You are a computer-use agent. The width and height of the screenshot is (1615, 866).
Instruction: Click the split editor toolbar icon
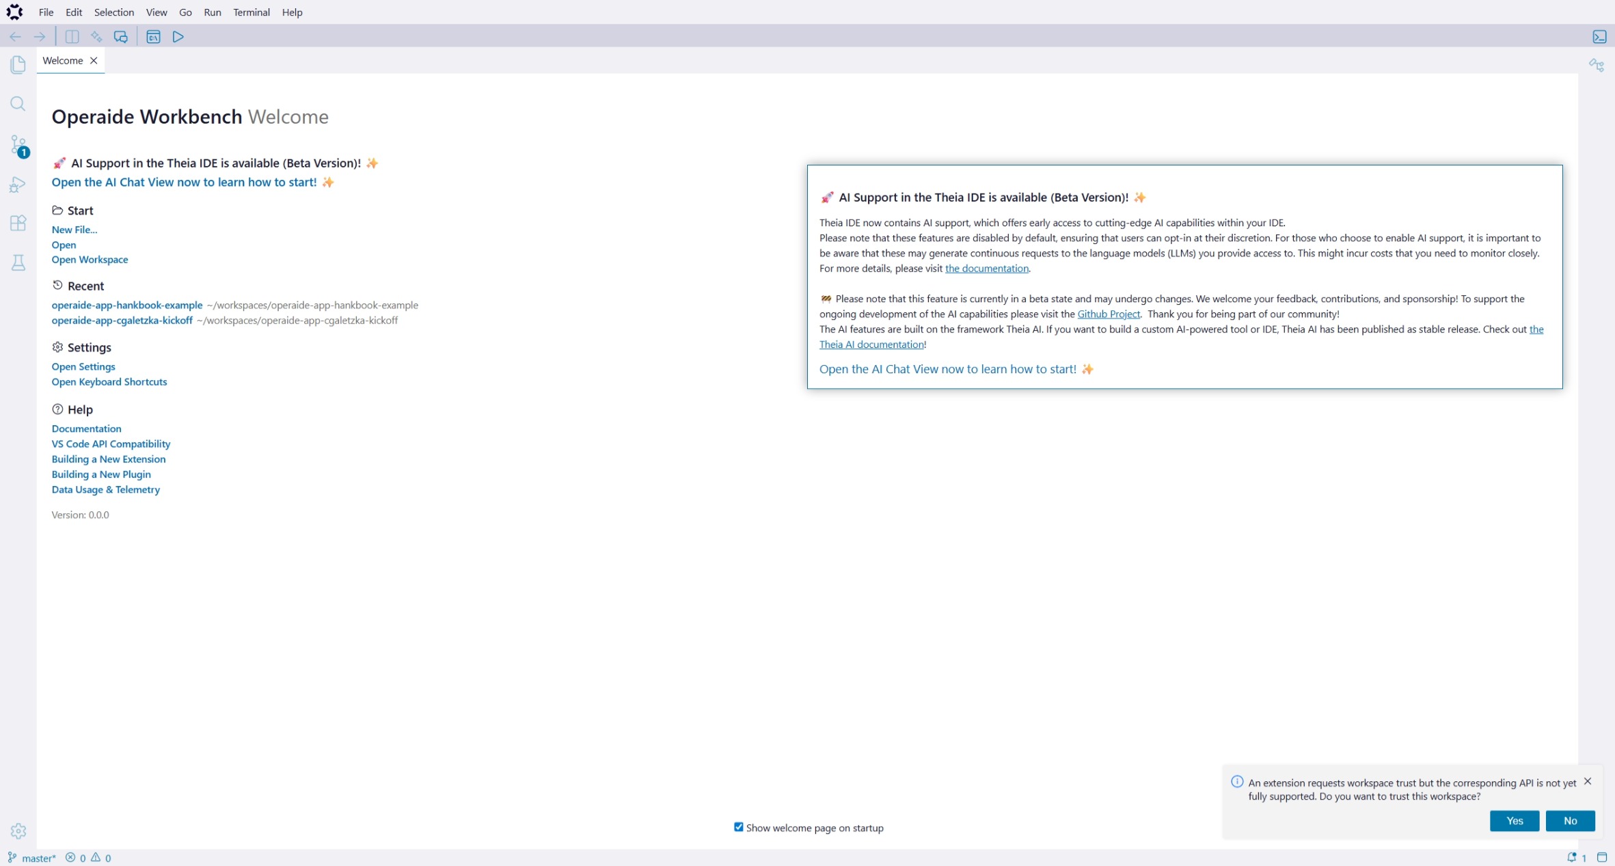72,37
